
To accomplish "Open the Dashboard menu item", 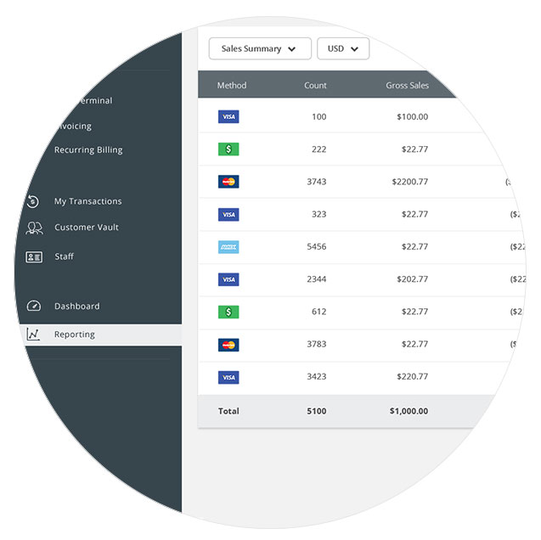I will (77, 307).
